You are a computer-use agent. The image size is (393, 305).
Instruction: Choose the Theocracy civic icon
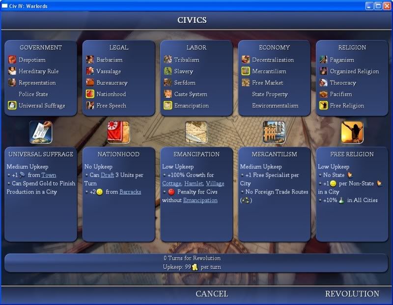point(323,83)
